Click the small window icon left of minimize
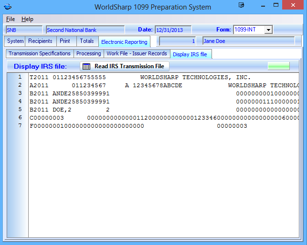Image resolution: width=307 pixels, height=245 pixels. (242, 5)
